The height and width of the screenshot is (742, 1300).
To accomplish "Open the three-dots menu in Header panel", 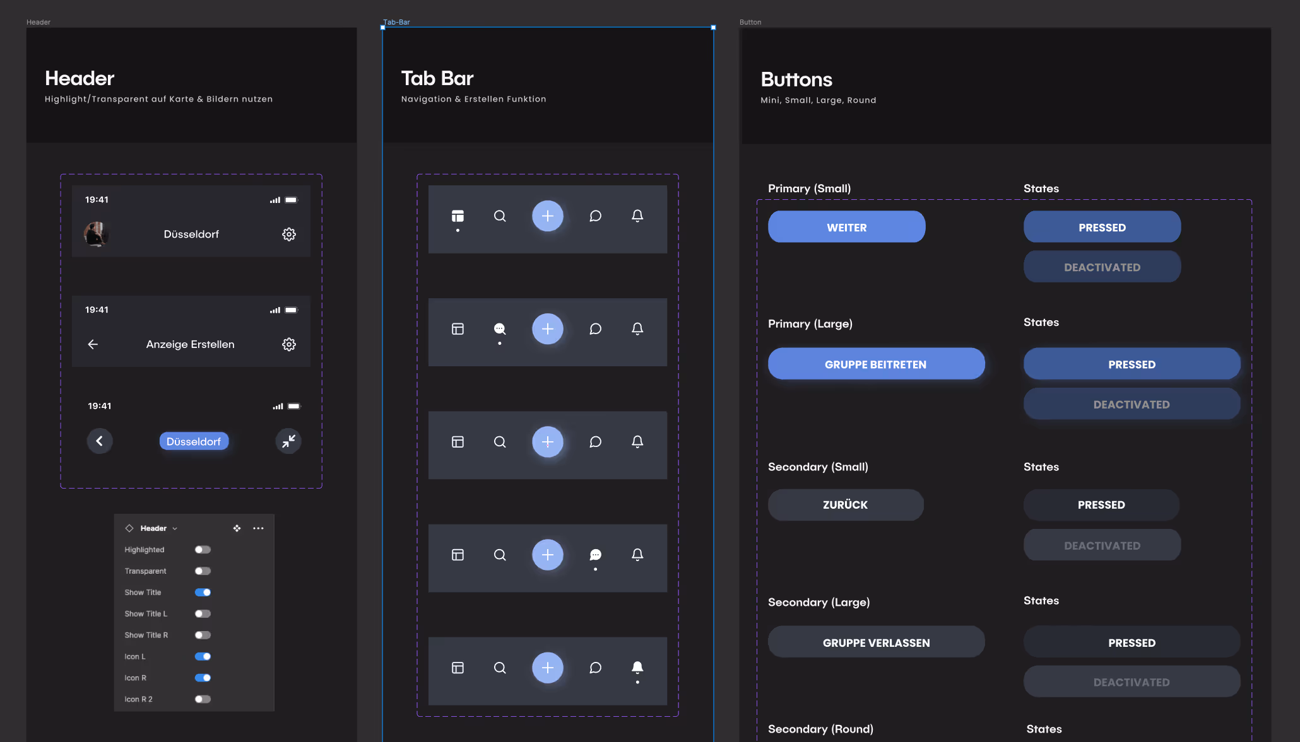I will [x=258, y=528].
